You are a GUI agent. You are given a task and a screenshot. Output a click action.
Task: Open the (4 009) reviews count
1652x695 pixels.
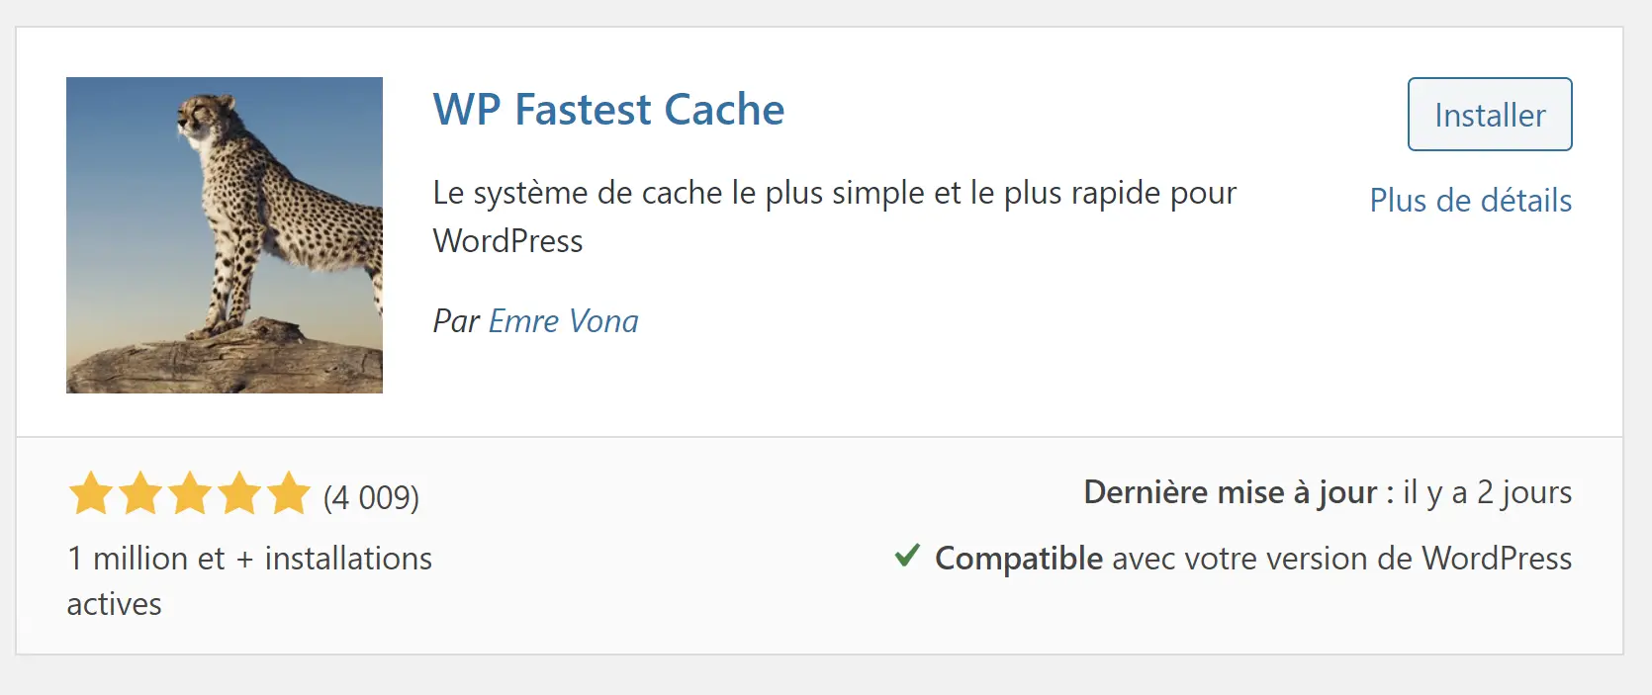tap(370, 497)
